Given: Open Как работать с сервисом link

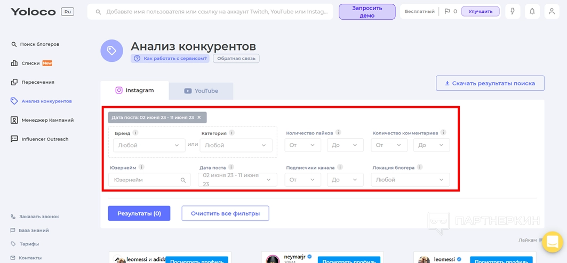Looking at the screenshot, I should [170, 58].
